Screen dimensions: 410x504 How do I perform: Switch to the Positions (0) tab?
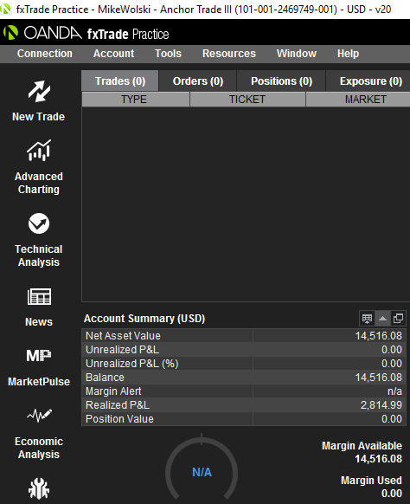tap(281, 81)
